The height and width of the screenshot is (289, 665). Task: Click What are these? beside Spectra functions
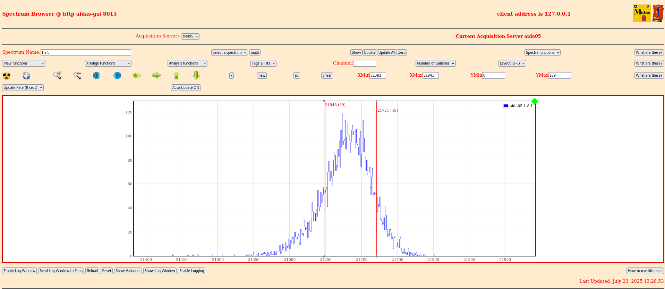click(x=649, y=52)
